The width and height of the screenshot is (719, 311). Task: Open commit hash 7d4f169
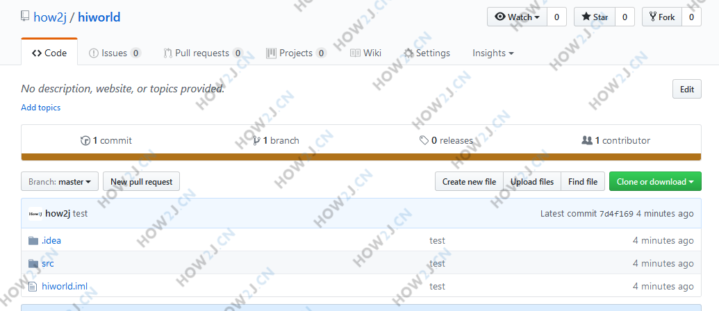[616, 213]
